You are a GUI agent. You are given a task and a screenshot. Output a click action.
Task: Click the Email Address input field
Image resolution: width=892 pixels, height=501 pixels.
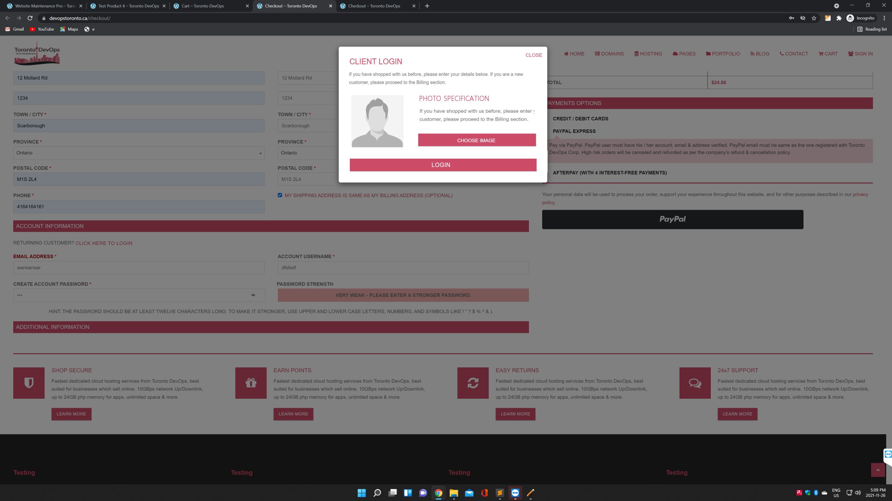139,268
